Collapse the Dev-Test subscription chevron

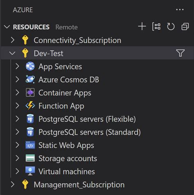pos(12,53)
